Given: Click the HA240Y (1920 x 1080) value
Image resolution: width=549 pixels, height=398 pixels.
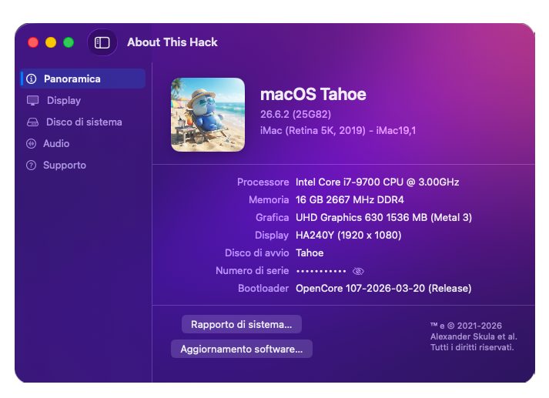Looking at the screenshot, I should click(x=348, y=236).
